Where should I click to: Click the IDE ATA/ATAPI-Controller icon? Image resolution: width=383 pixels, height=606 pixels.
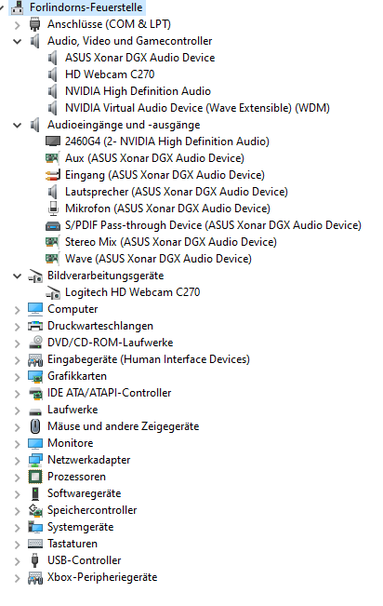(x=35, y=394)
